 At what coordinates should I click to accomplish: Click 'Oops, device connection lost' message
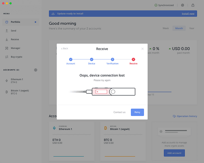102,75
